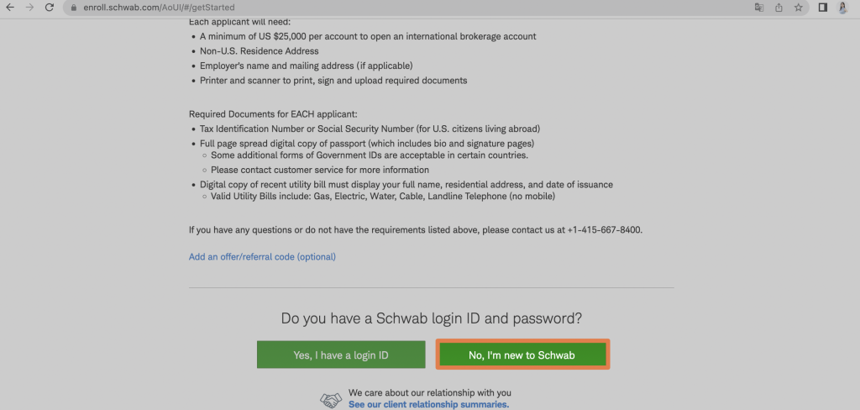
Task: Bookmark this page with the star icon
Action: point(799,8)
